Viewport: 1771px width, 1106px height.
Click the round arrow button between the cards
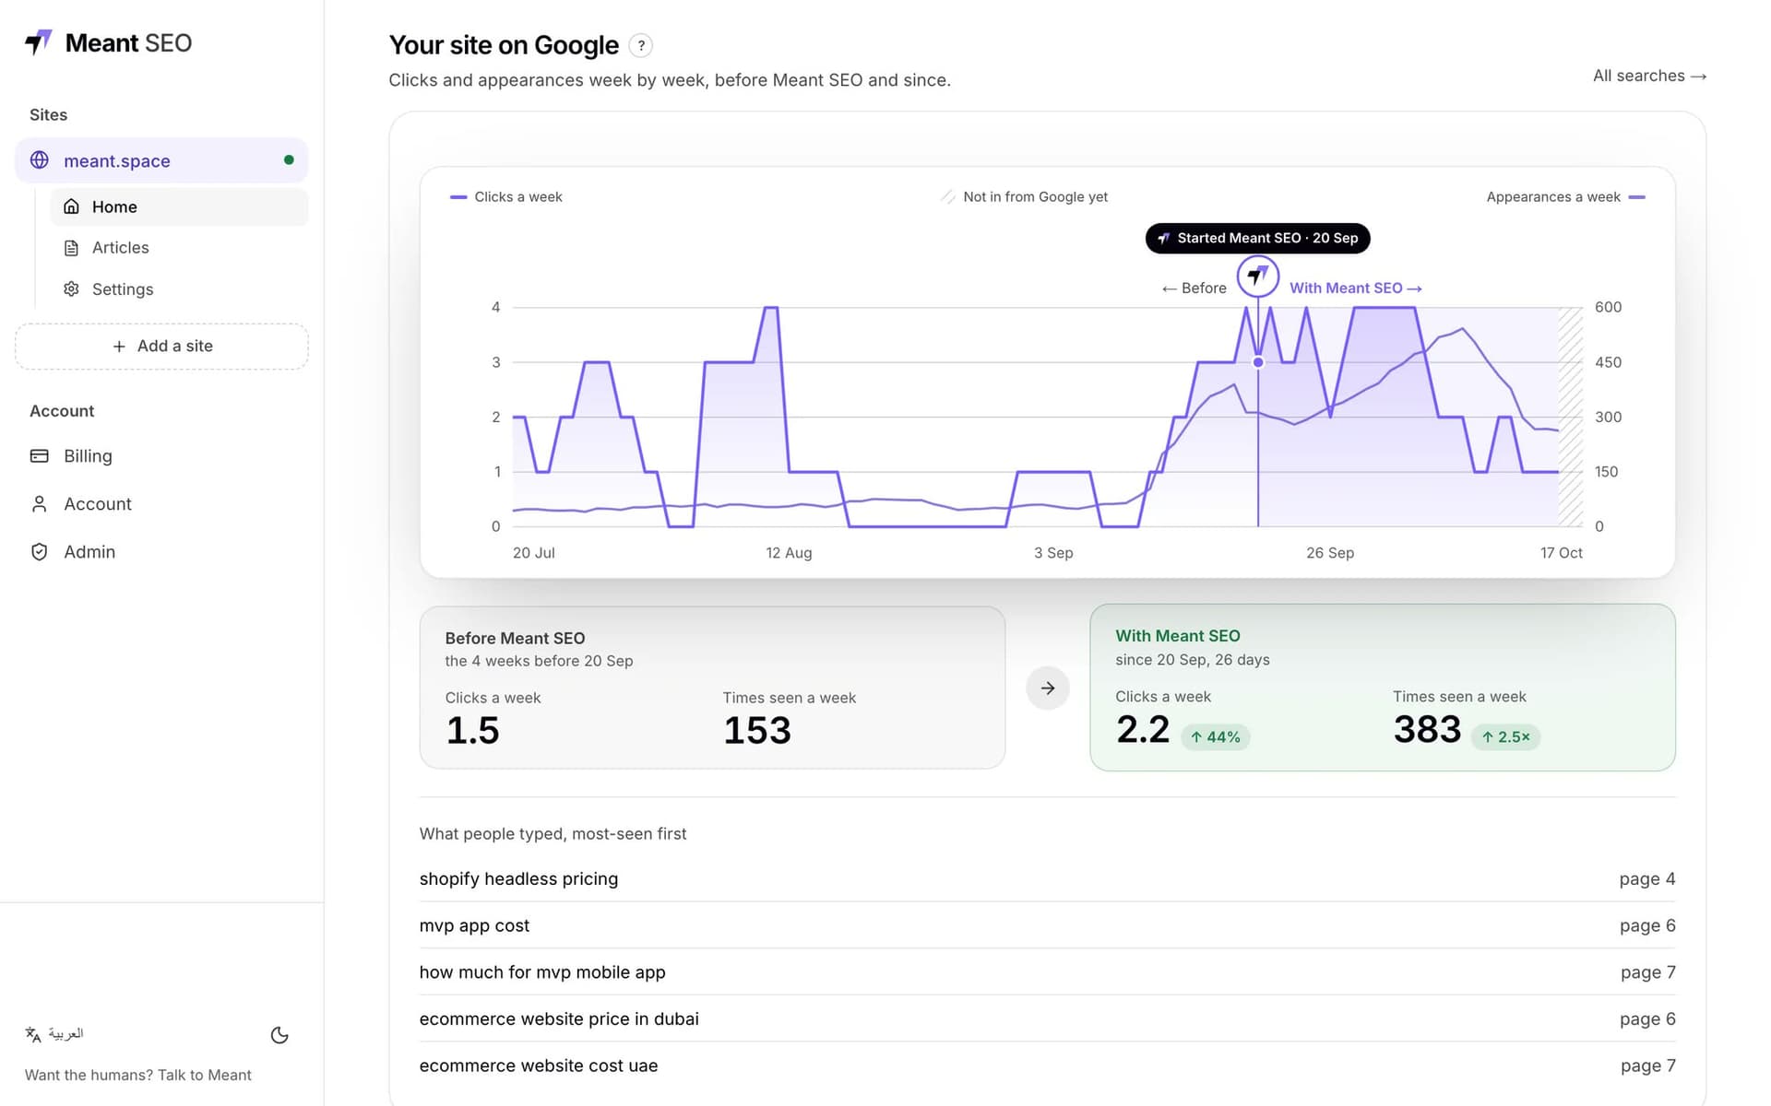coord(1048,688)
